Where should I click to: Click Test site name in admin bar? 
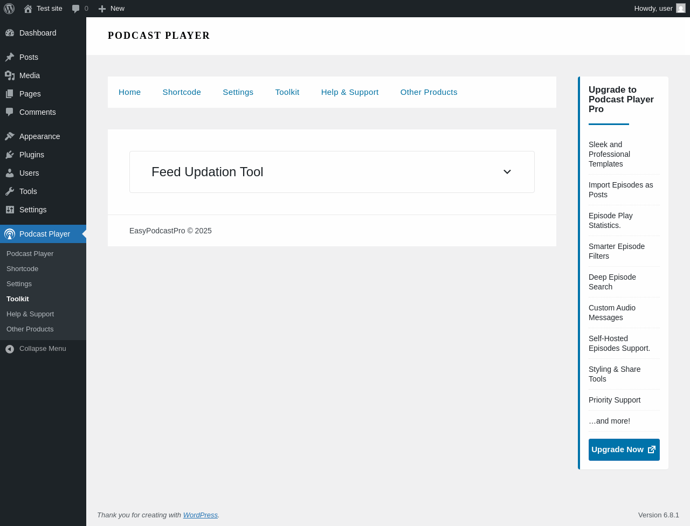[50, 9]
